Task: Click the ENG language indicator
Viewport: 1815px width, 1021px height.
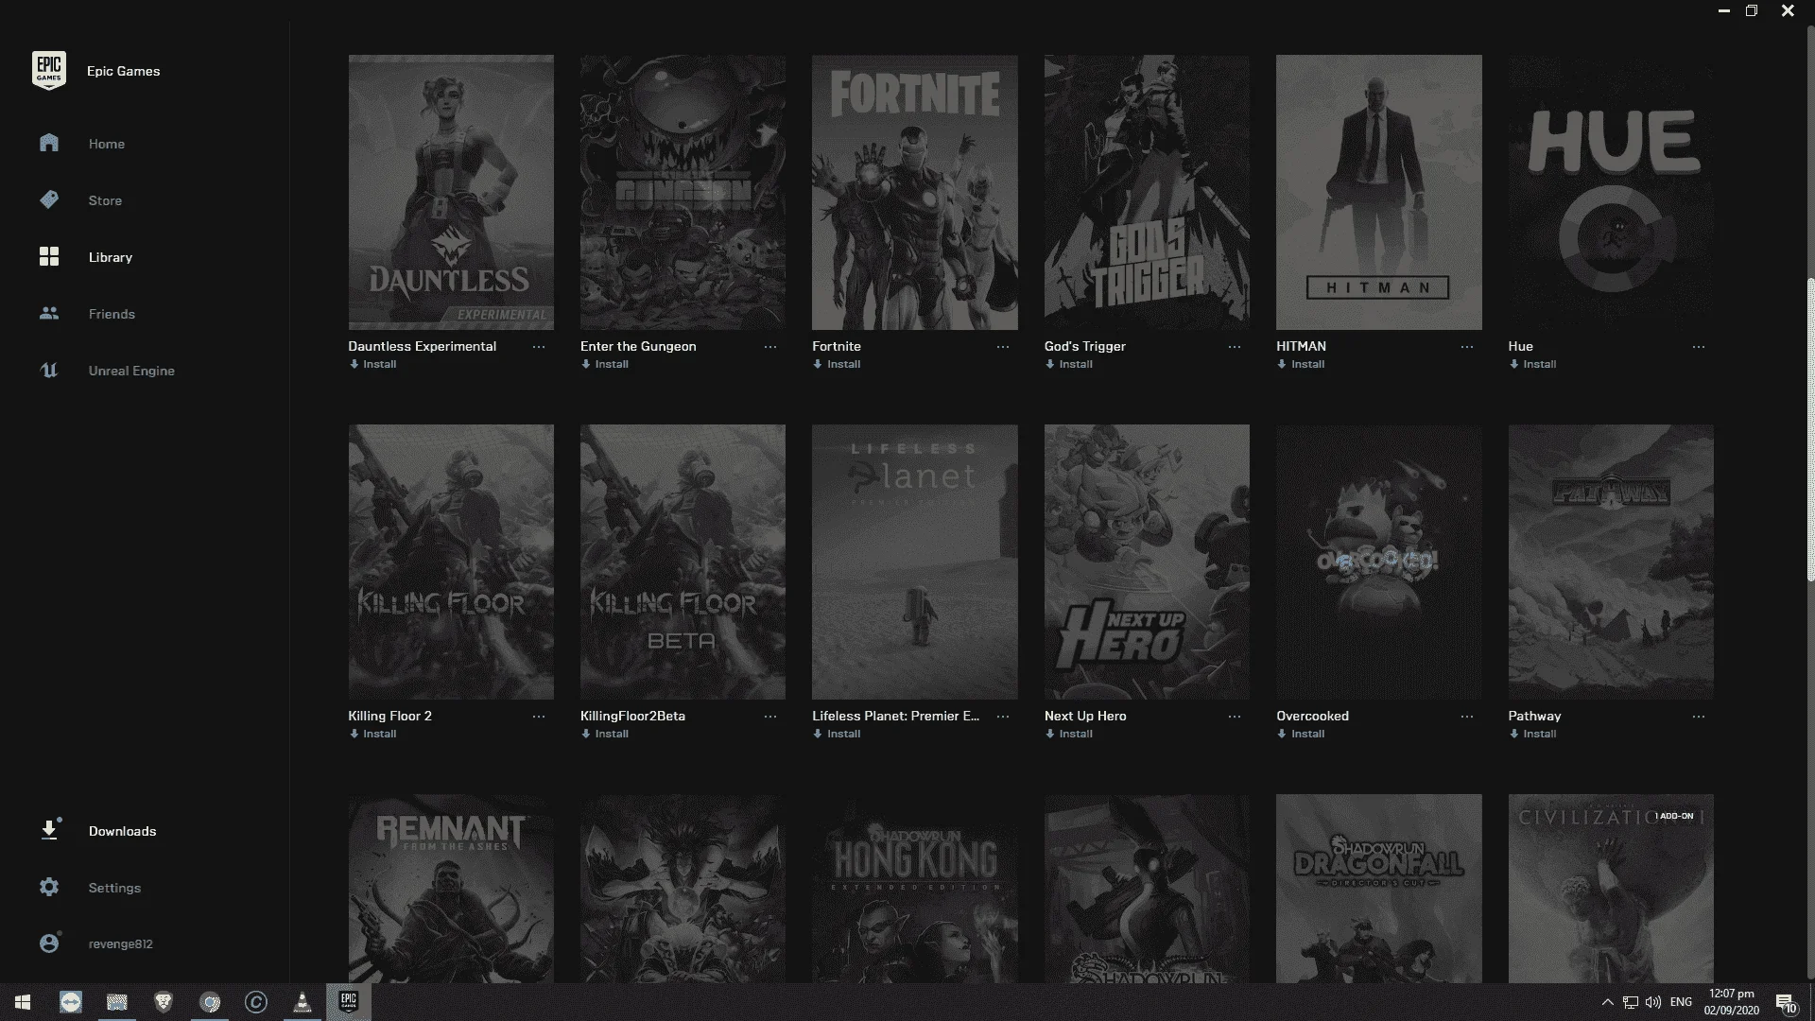Action: 1681,1002
